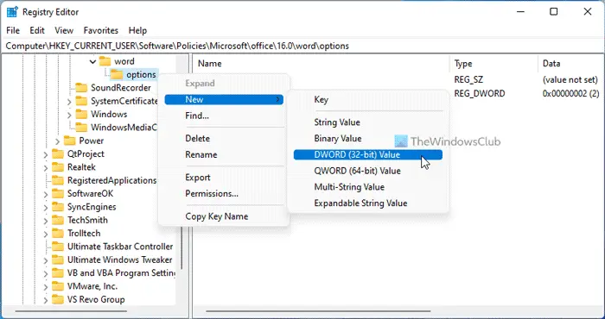Click the Realtek folder icon
Viewport: 605px width, 319px height.
coord(58,167)
